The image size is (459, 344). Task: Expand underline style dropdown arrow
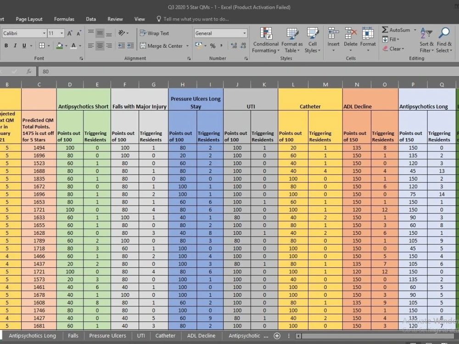click(31, 45)
